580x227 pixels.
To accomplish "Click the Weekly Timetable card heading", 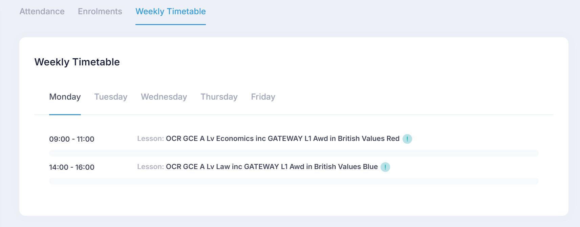I will (x=77, y=62).
